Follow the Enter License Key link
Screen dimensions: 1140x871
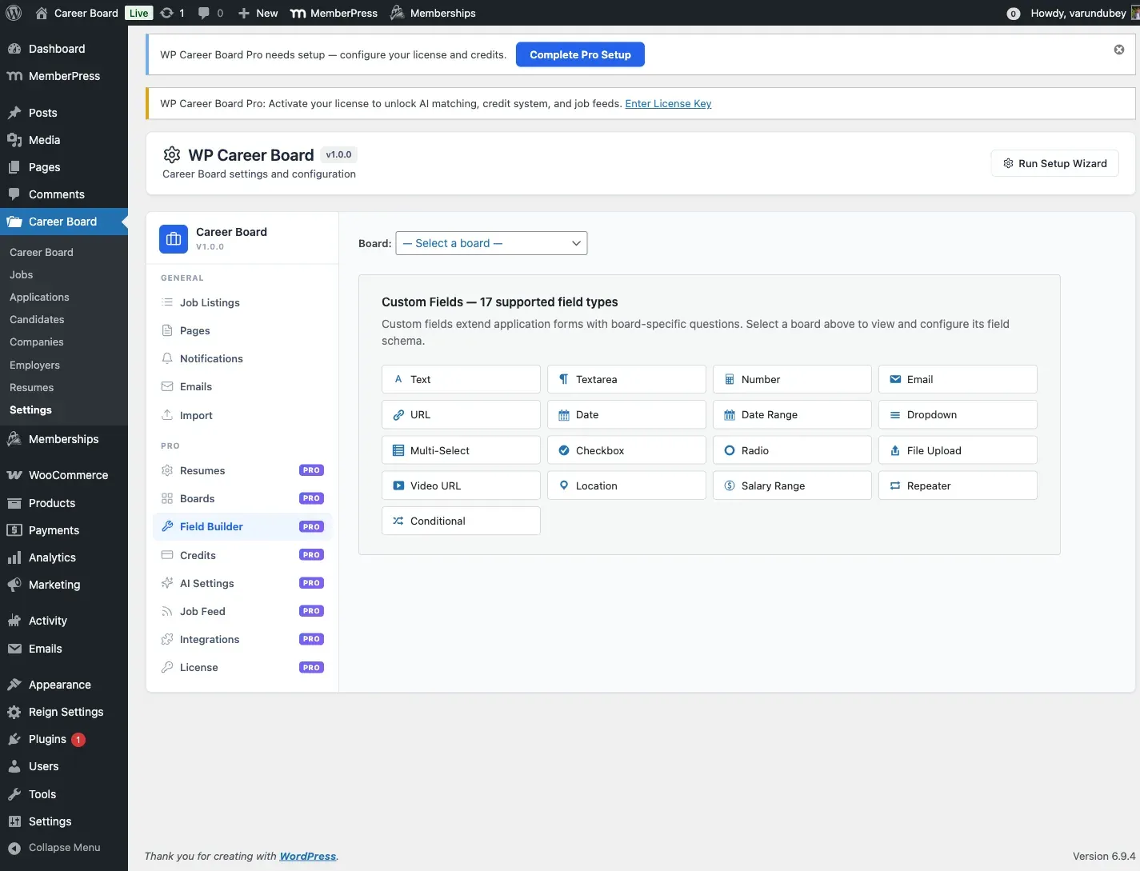point(668,103)
